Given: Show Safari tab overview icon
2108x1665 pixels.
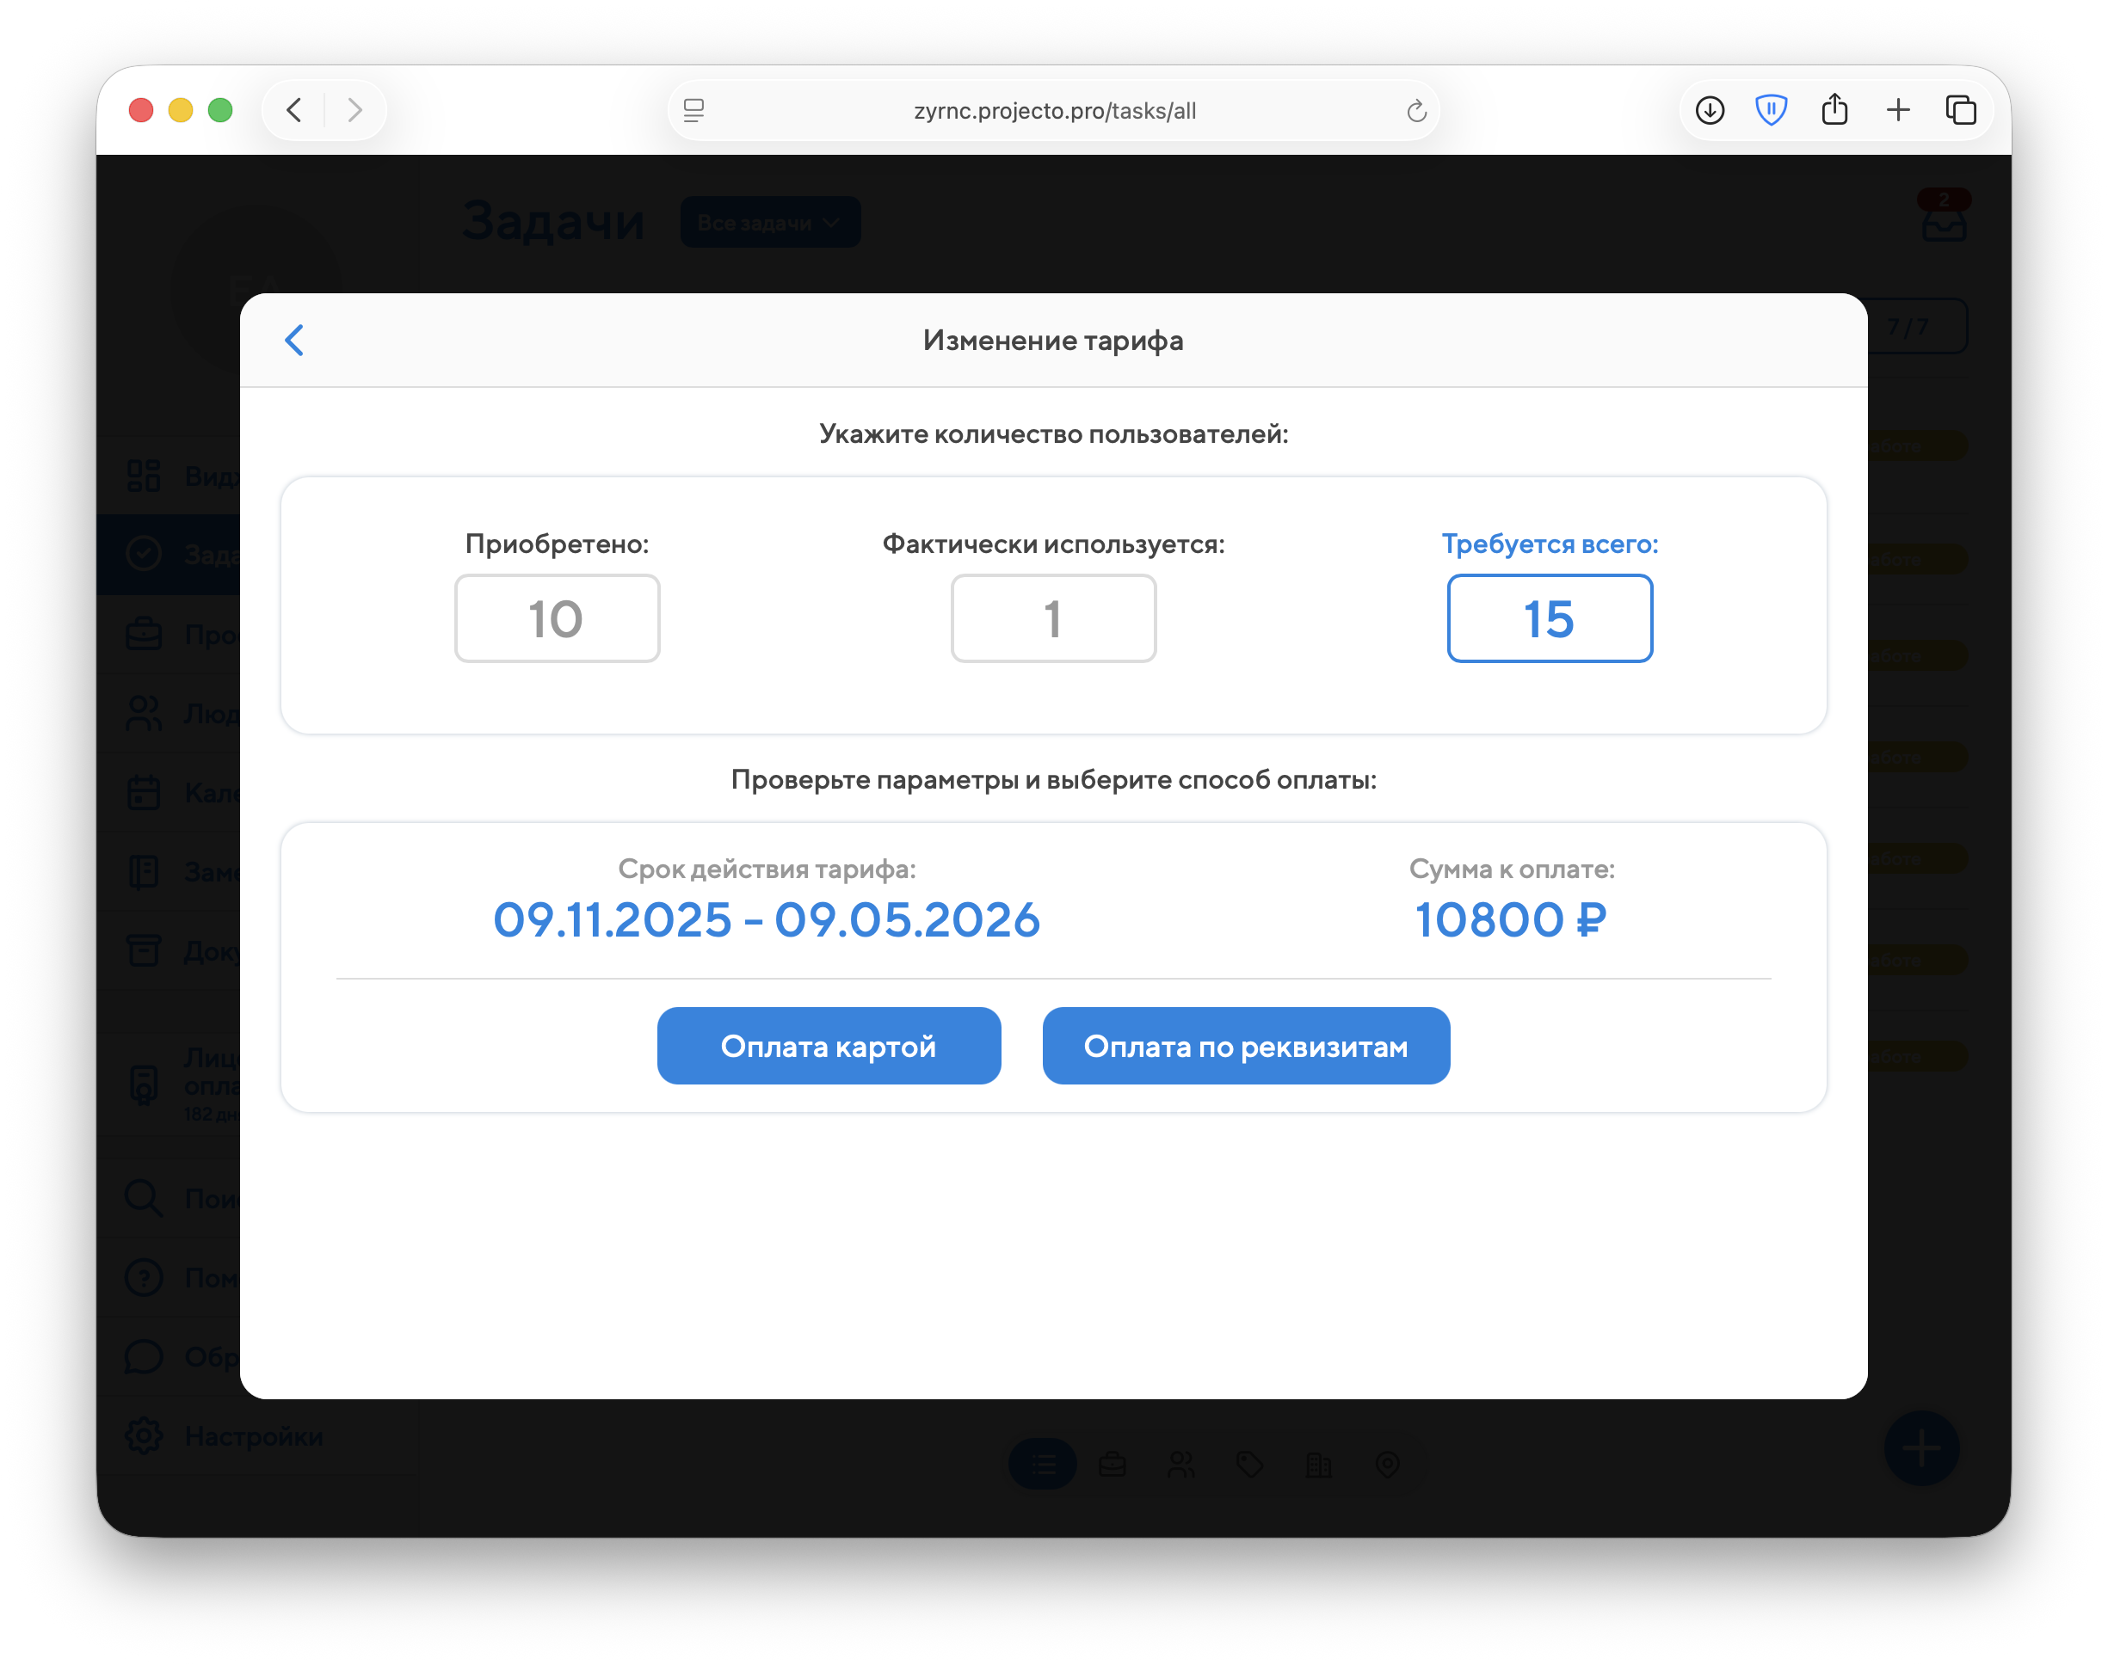Looking at the screenshot, I should pyautogui.click(x=1961, y=110).
